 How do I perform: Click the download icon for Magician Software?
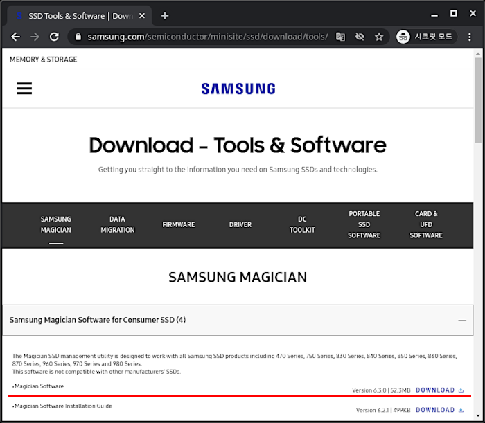tap(461, 390)
